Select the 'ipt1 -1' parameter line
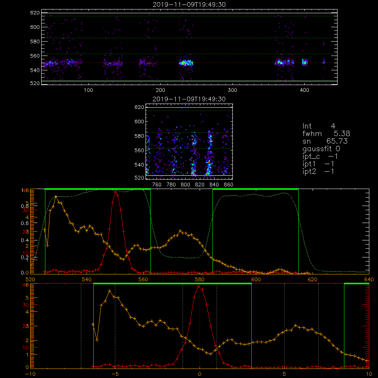Screen dimensions: 378x378 (x=318, y=164)
